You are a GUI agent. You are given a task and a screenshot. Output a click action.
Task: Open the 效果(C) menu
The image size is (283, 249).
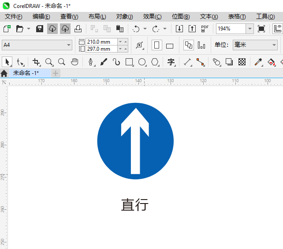point(153,17)
